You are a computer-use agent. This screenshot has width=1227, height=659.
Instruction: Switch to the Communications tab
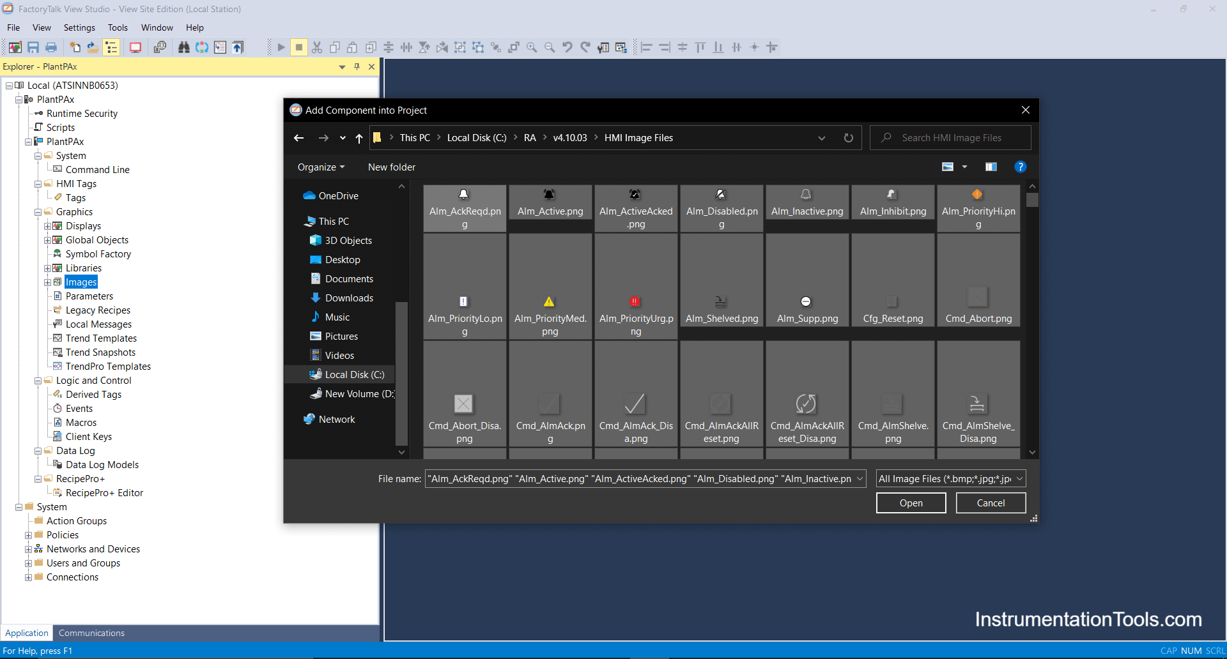91,633
